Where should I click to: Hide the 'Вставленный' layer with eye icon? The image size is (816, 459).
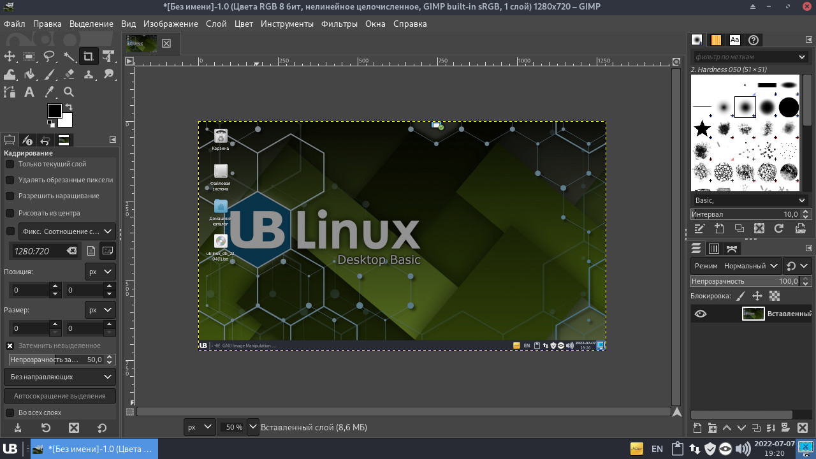[x=701, y=314]
